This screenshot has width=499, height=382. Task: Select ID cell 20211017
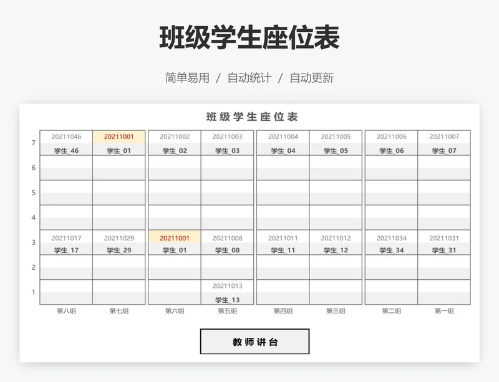pyautogui.click(x=66, y=237)
